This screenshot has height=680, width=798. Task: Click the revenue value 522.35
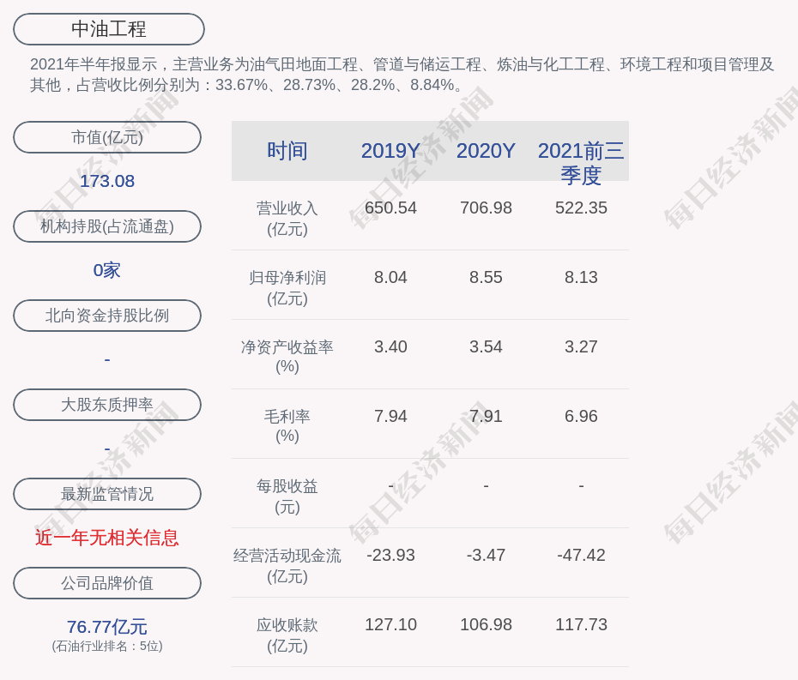581,208
